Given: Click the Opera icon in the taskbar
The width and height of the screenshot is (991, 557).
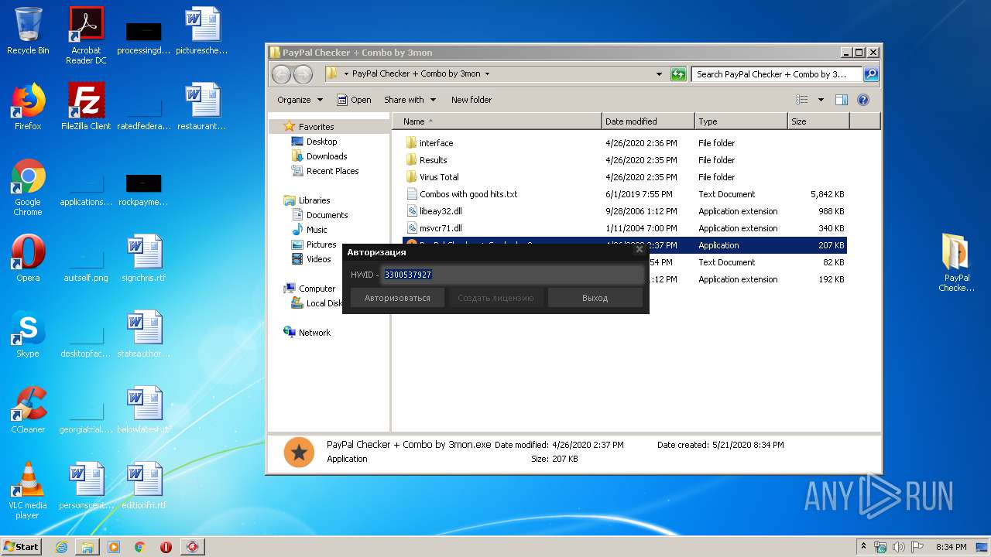Looking at the screenshot, I should pyautogui.click(x=166, y=547).
